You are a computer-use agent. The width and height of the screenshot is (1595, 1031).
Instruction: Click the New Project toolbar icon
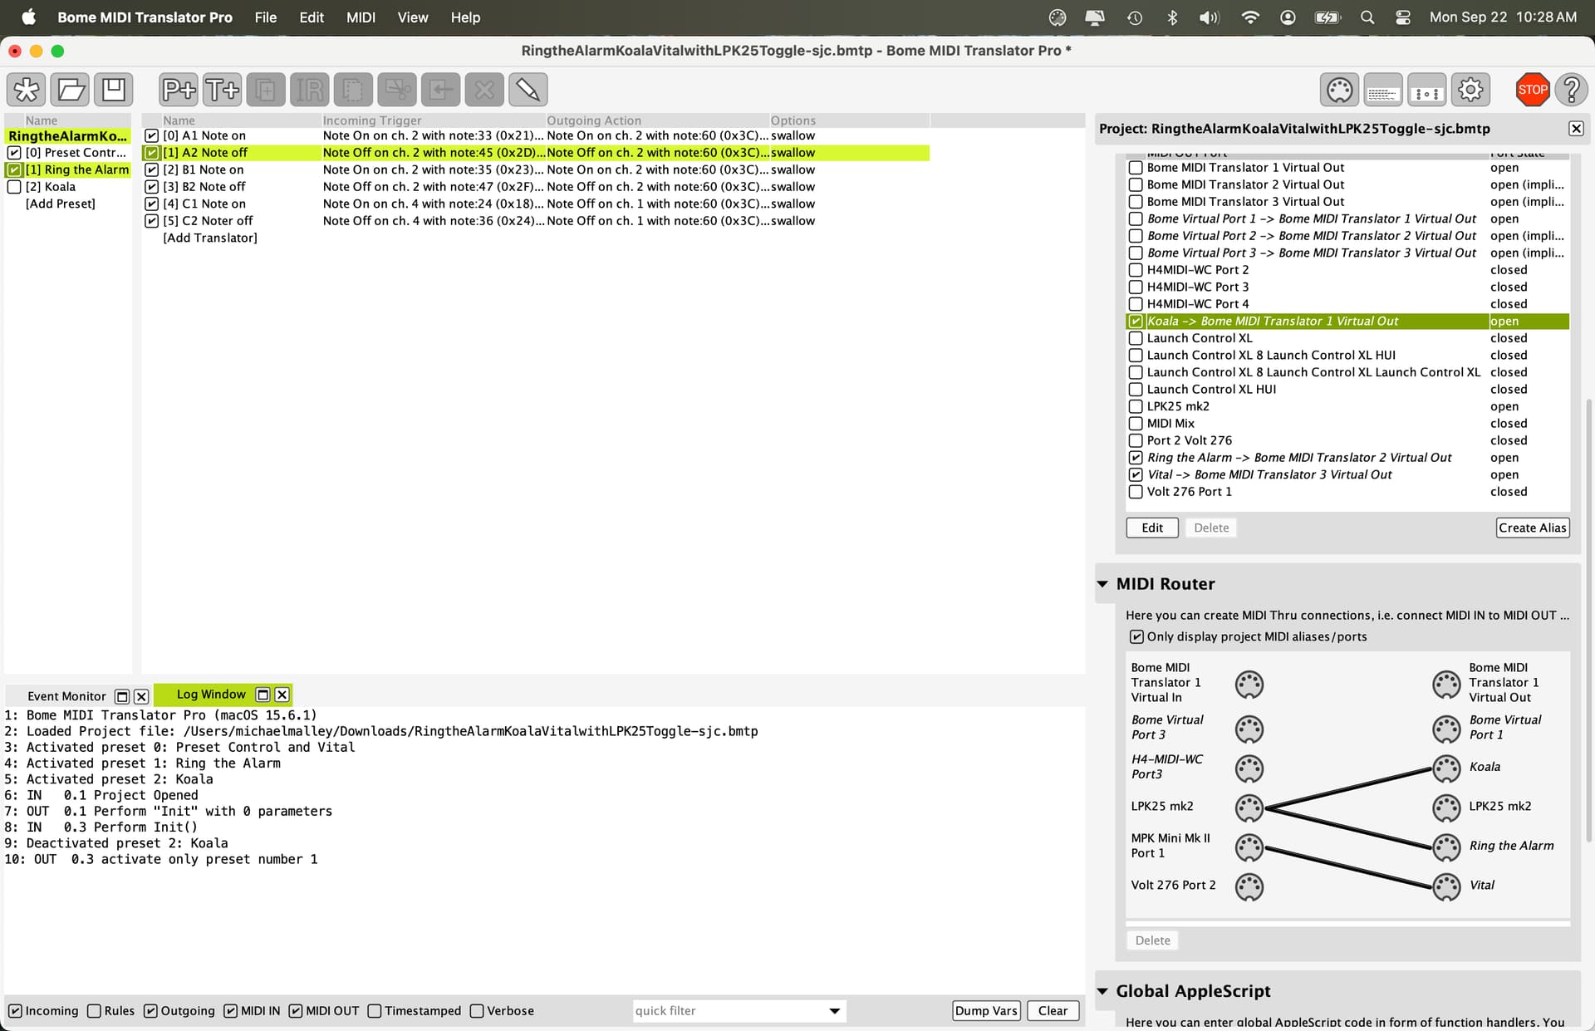pos(27,90)
